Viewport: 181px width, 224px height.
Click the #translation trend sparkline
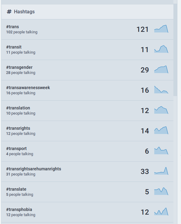[161, 110]
